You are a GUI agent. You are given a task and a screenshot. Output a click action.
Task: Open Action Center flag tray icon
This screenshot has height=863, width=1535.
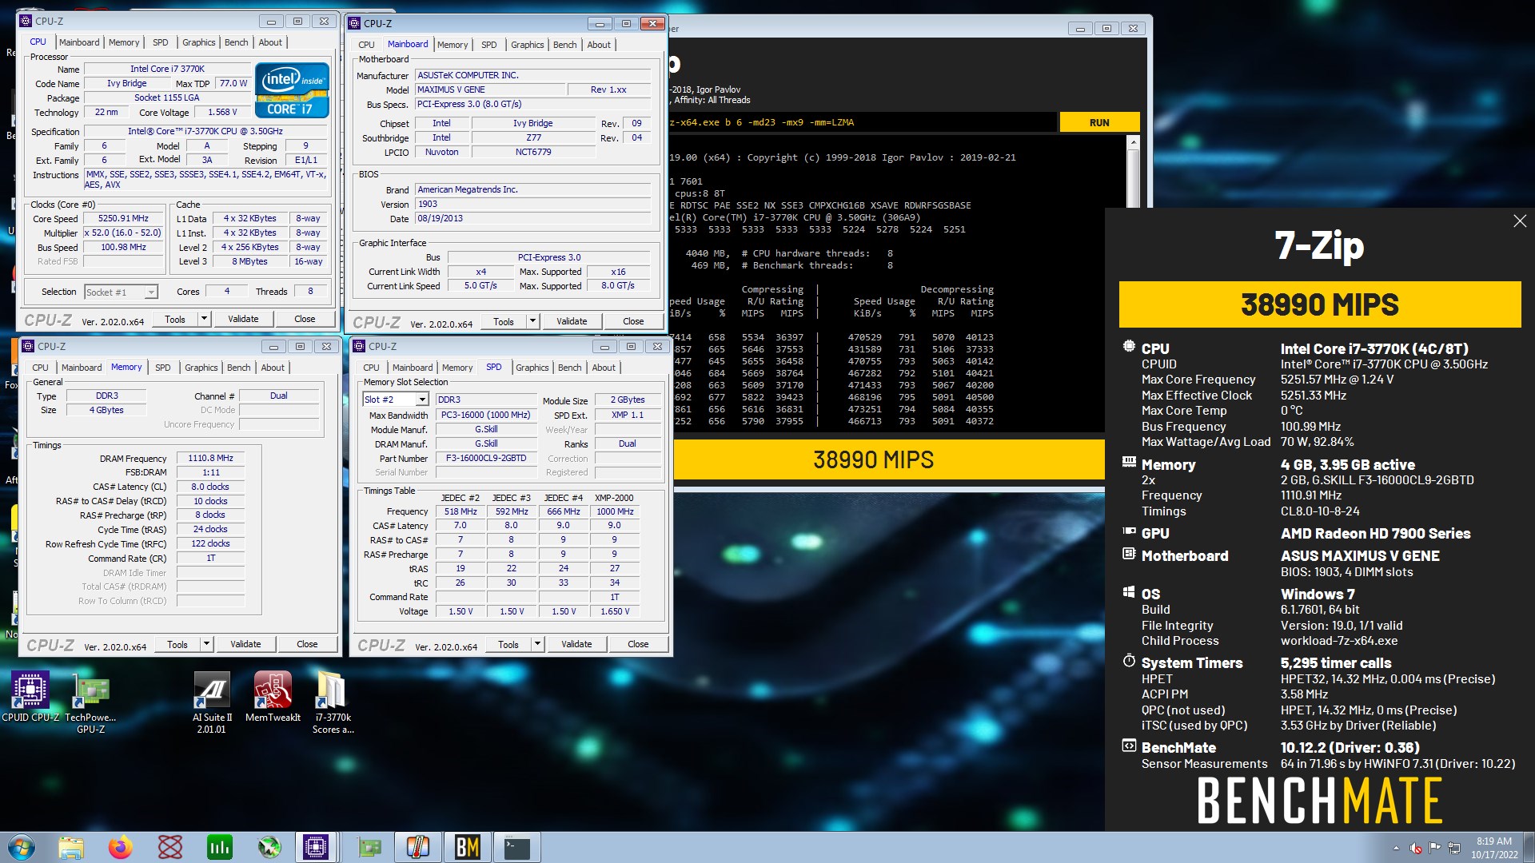1435,848
